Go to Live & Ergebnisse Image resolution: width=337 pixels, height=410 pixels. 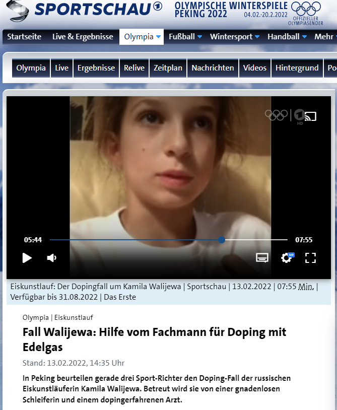(x=83, y=37)
